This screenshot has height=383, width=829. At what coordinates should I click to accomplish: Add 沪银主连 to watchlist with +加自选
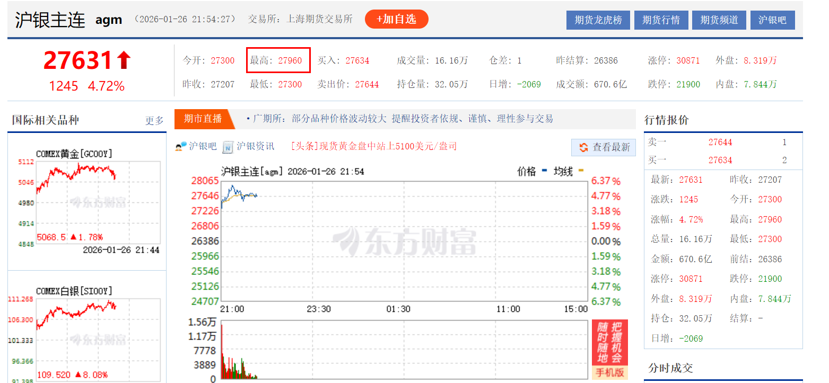pos(396,20)
